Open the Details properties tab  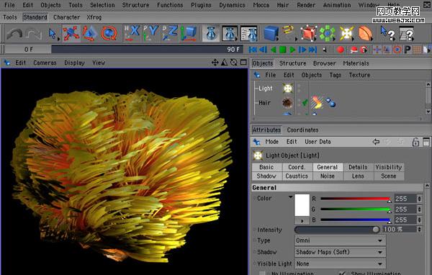[358, 167]
